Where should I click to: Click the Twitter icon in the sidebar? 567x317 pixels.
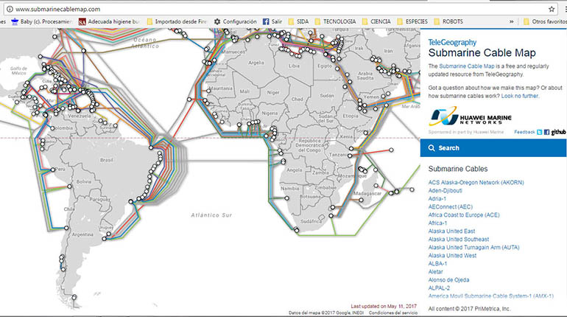[x=540, y=132]
